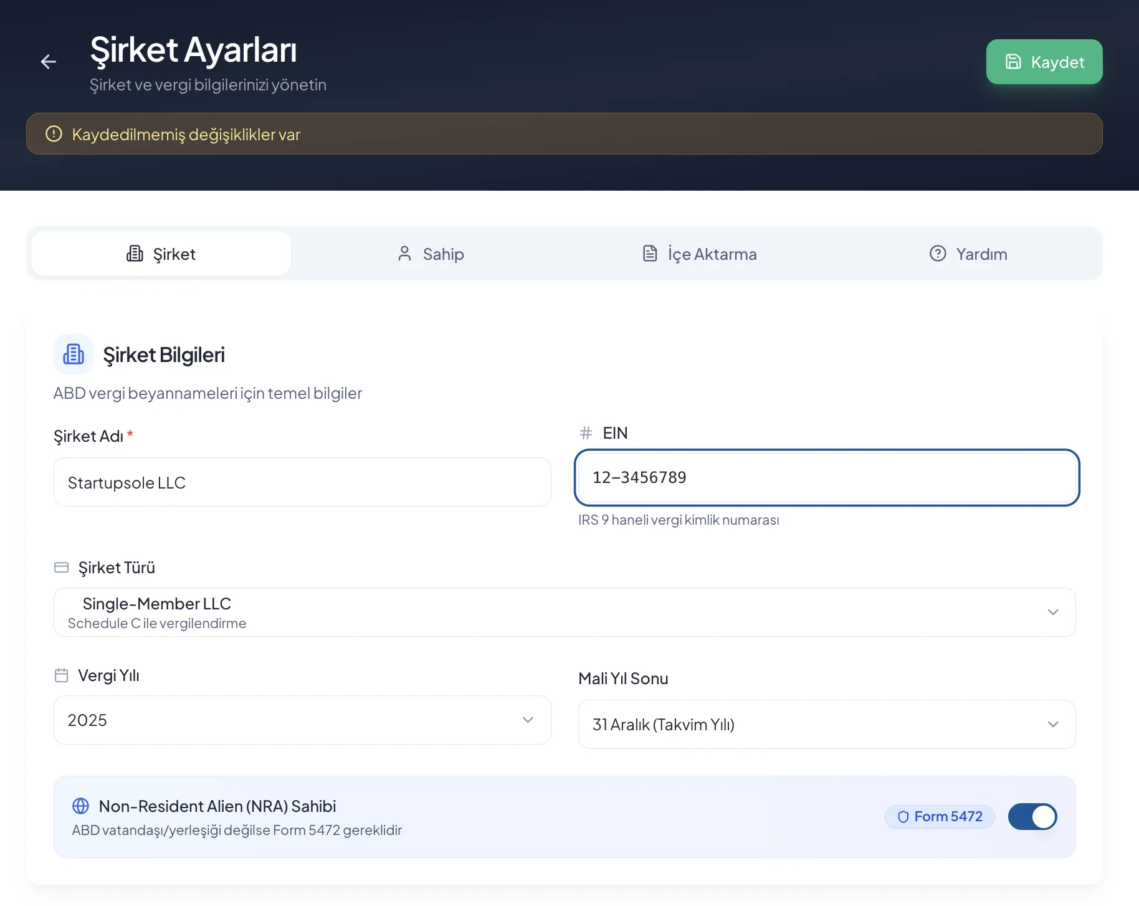Click the back arrow icon

pos(49,62)
